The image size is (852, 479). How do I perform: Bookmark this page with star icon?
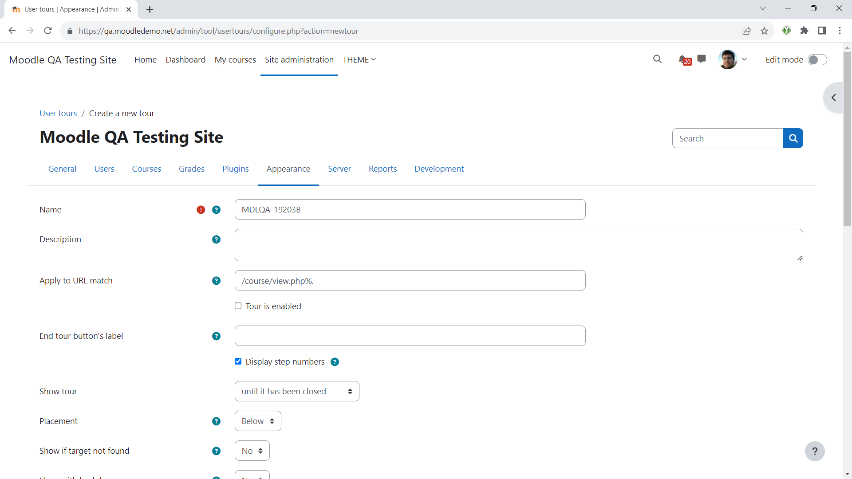pos(764,31)
